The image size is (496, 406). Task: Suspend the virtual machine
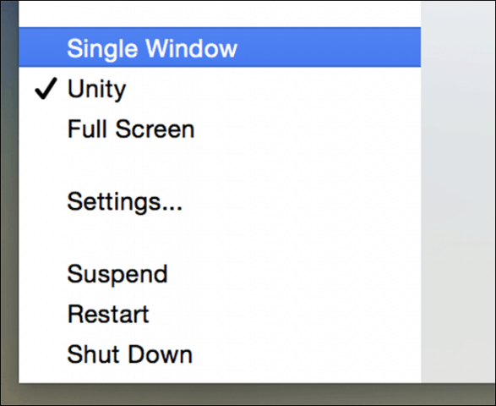[x=220, y=274]
